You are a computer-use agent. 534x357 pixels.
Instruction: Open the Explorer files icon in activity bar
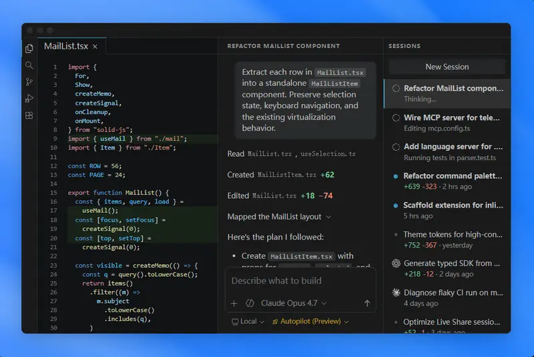(x=29, y=48)
